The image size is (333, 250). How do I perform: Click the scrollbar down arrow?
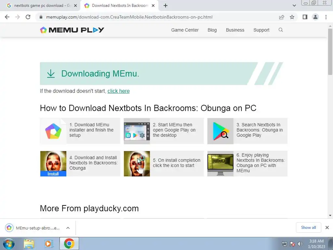pos(330,215)
